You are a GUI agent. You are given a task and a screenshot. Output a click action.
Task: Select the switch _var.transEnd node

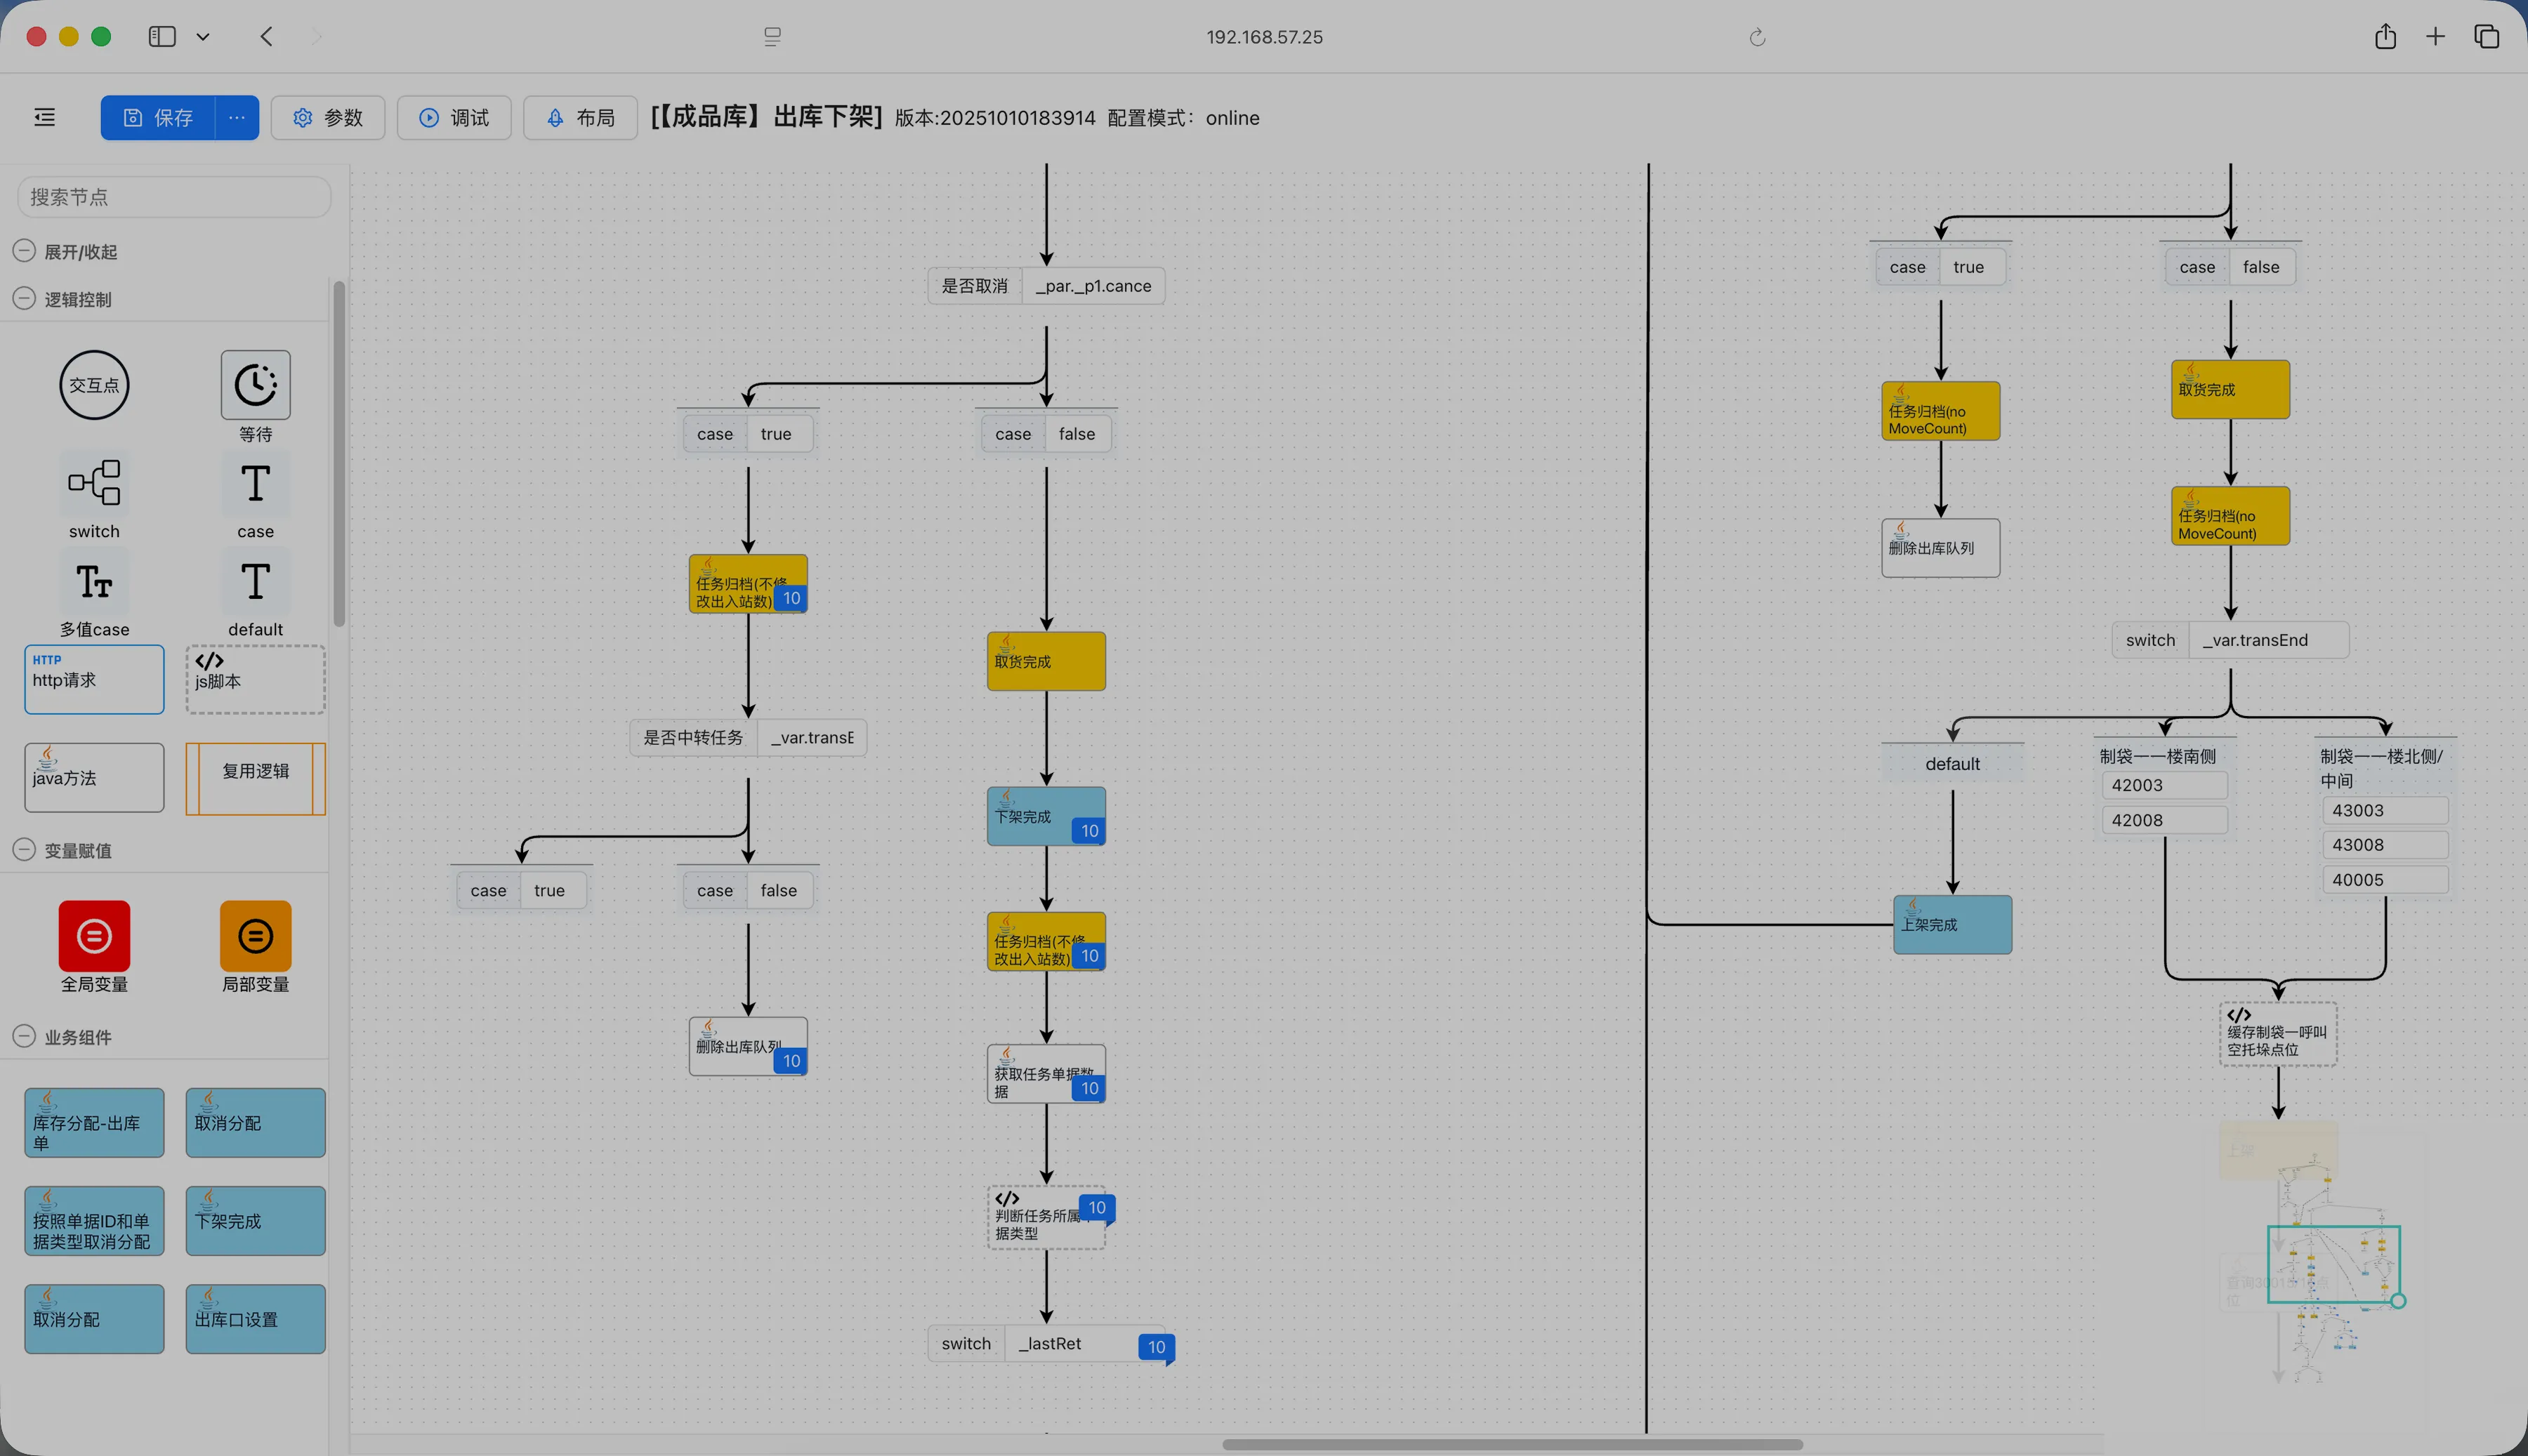point(2230,640)
